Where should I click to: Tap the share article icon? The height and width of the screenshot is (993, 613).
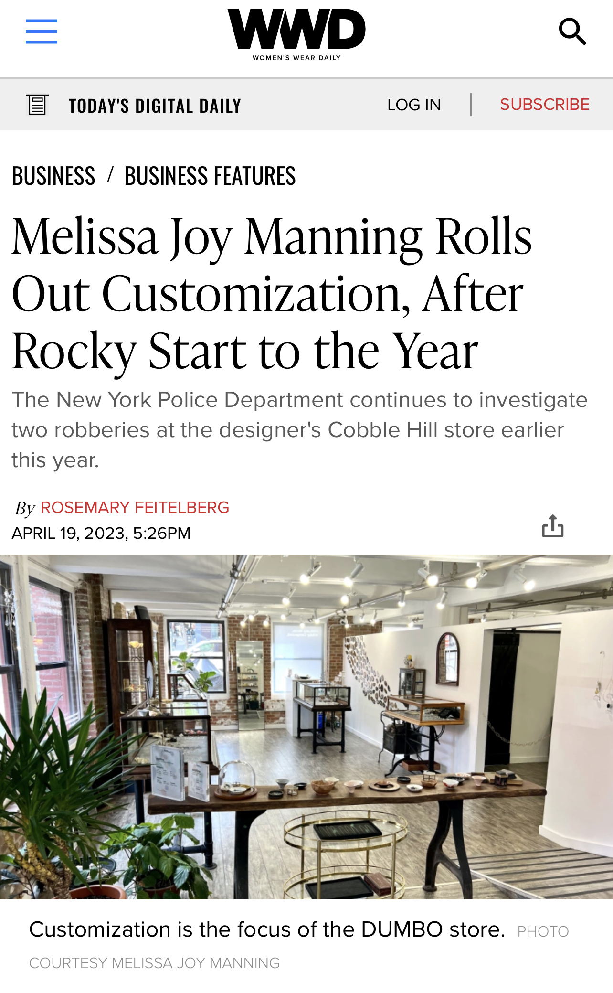pos(552,526)
